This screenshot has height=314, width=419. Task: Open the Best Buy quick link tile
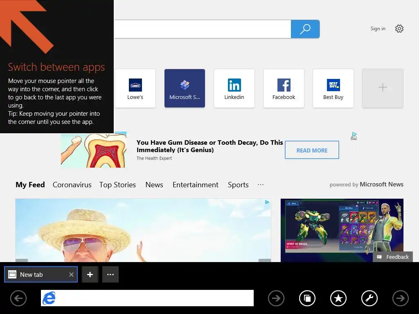(x=333, y=88)
